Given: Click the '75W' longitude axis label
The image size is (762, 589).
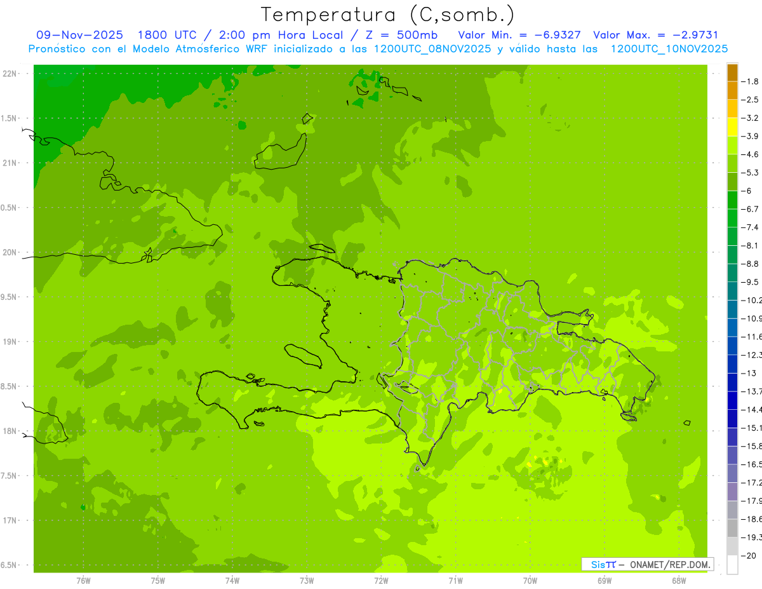Looking at the screenshot, I should [157, 580].
